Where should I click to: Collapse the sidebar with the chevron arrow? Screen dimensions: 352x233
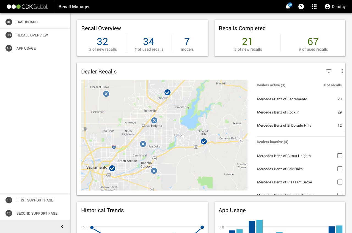click(x=62, y=226)
